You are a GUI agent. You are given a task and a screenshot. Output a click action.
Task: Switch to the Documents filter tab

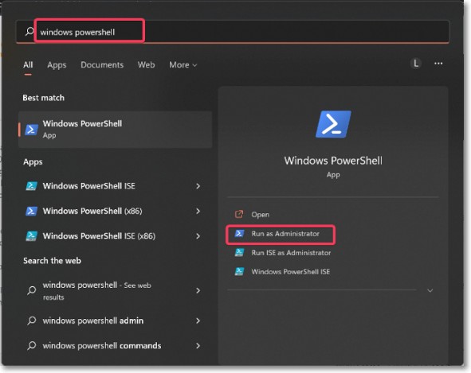coord(102,64)
